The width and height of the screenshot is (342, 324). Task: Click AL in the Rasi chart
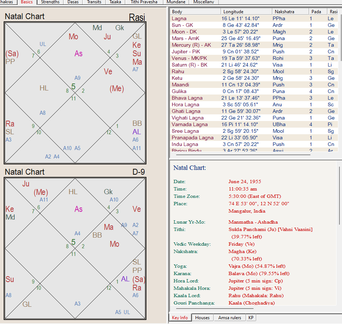(x=137, y=132)
